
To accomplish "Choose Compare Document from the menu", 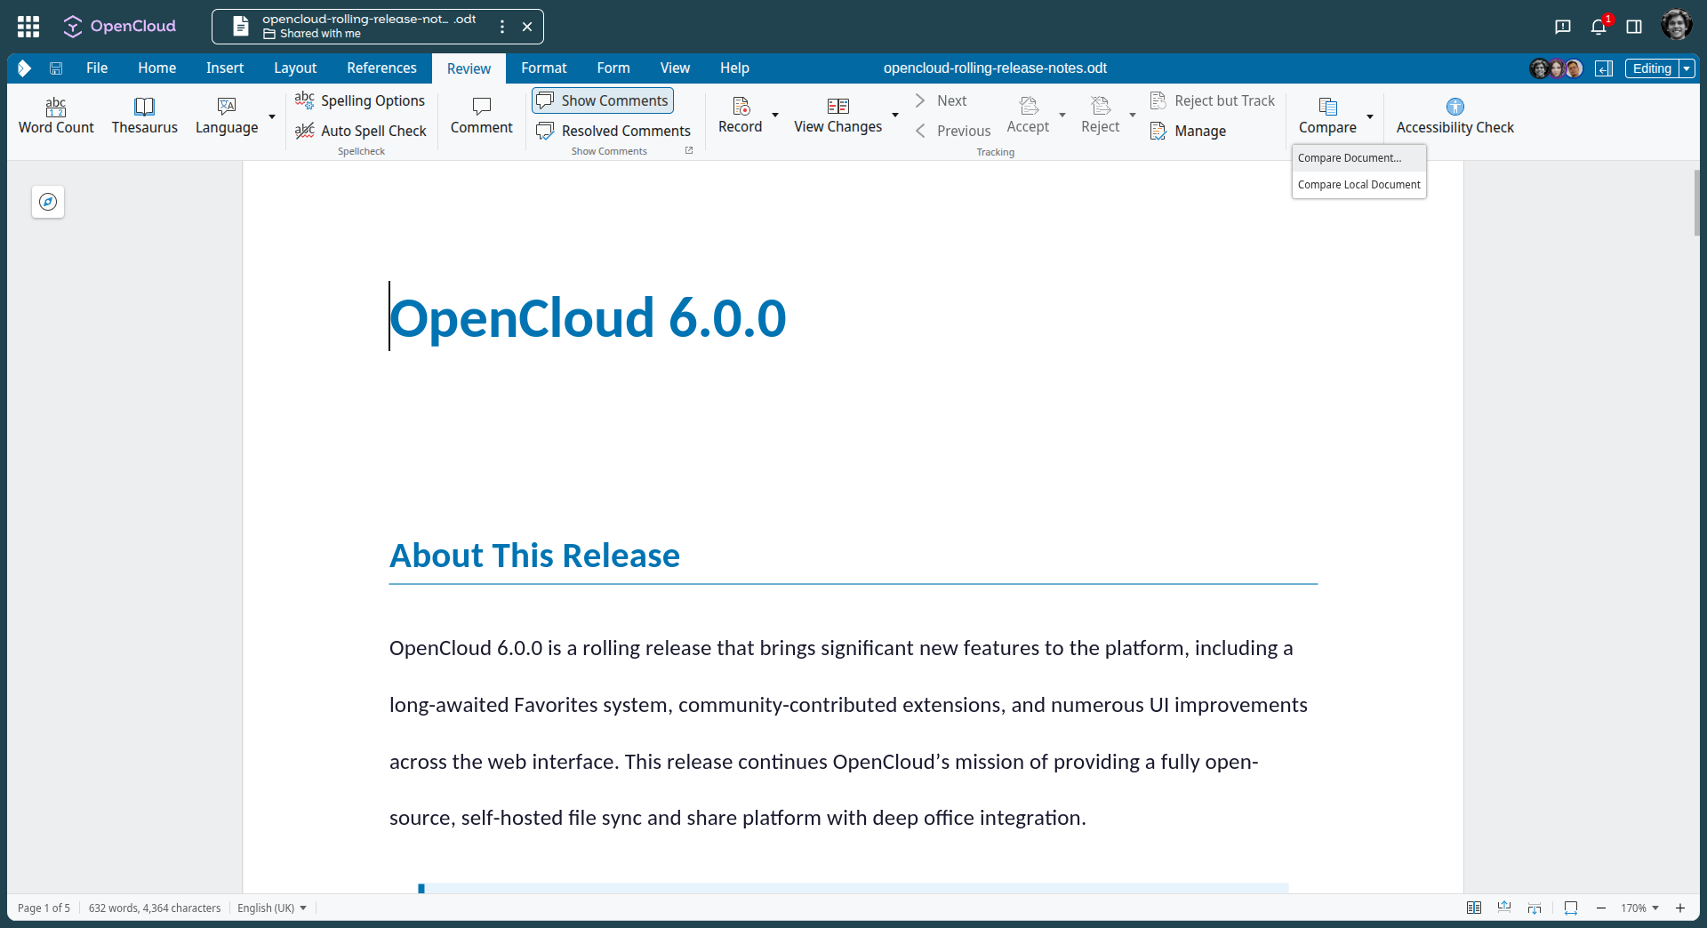I will [x=1350, y=157].
